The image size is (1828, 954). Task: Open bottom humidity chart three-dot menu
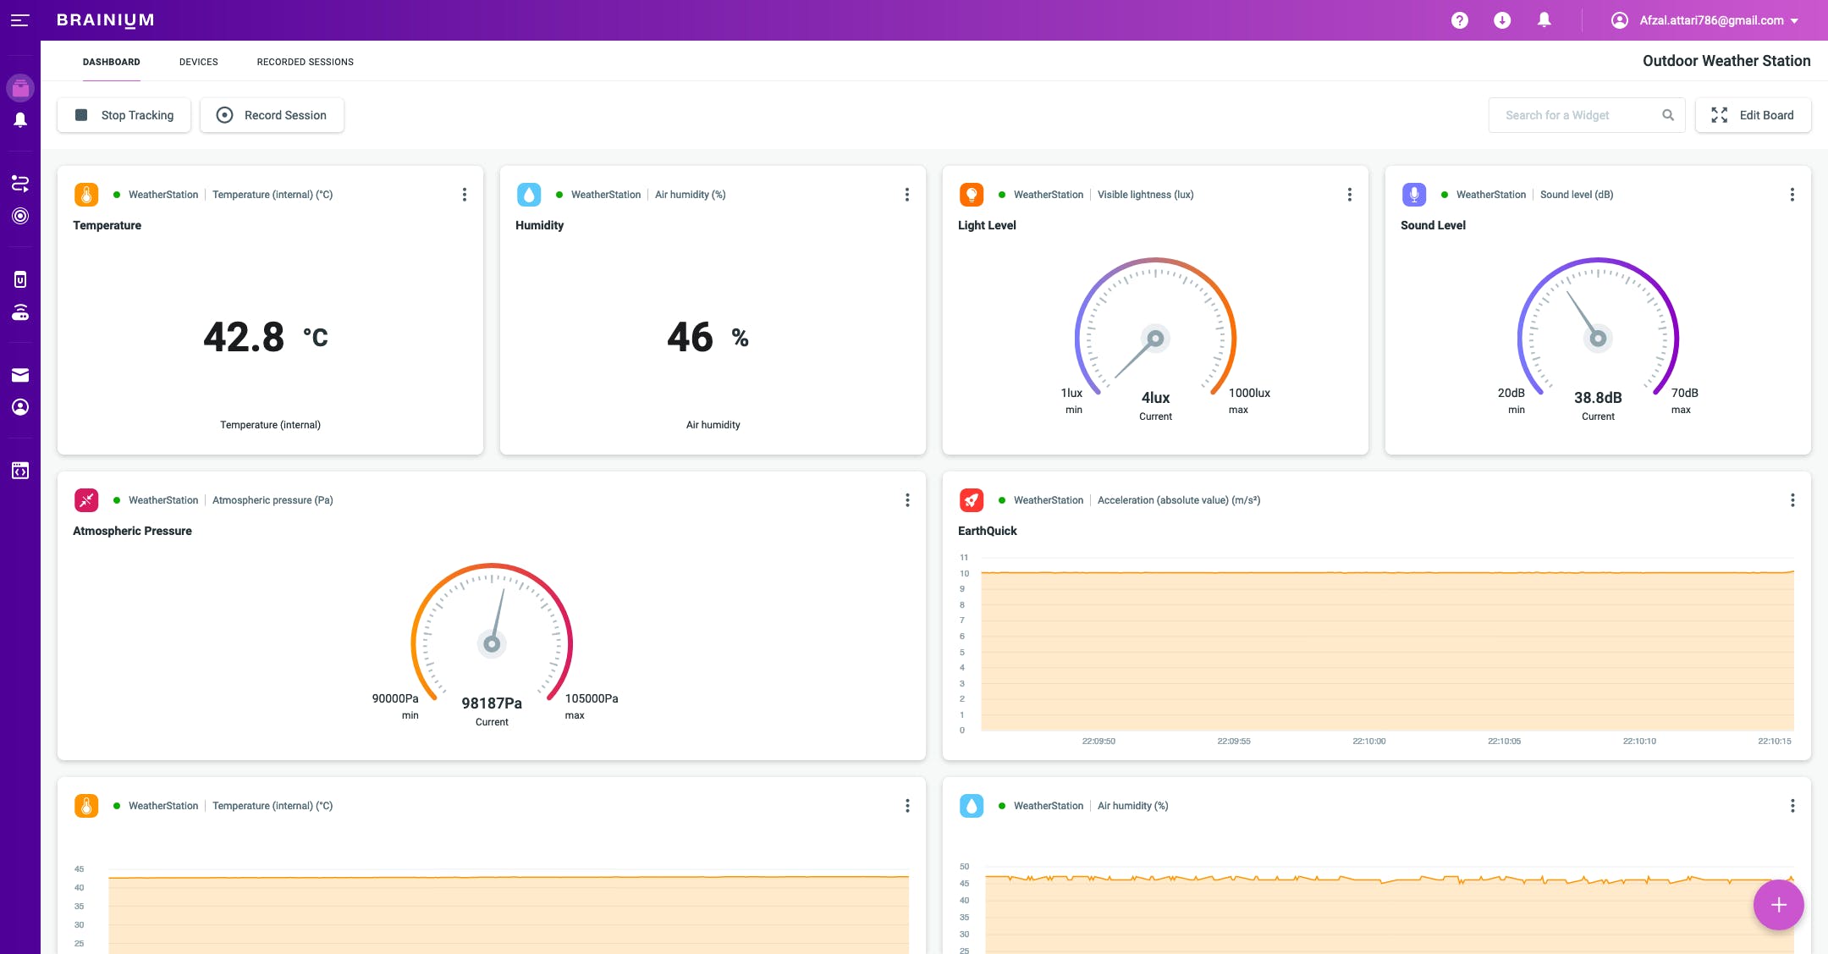1792,806
